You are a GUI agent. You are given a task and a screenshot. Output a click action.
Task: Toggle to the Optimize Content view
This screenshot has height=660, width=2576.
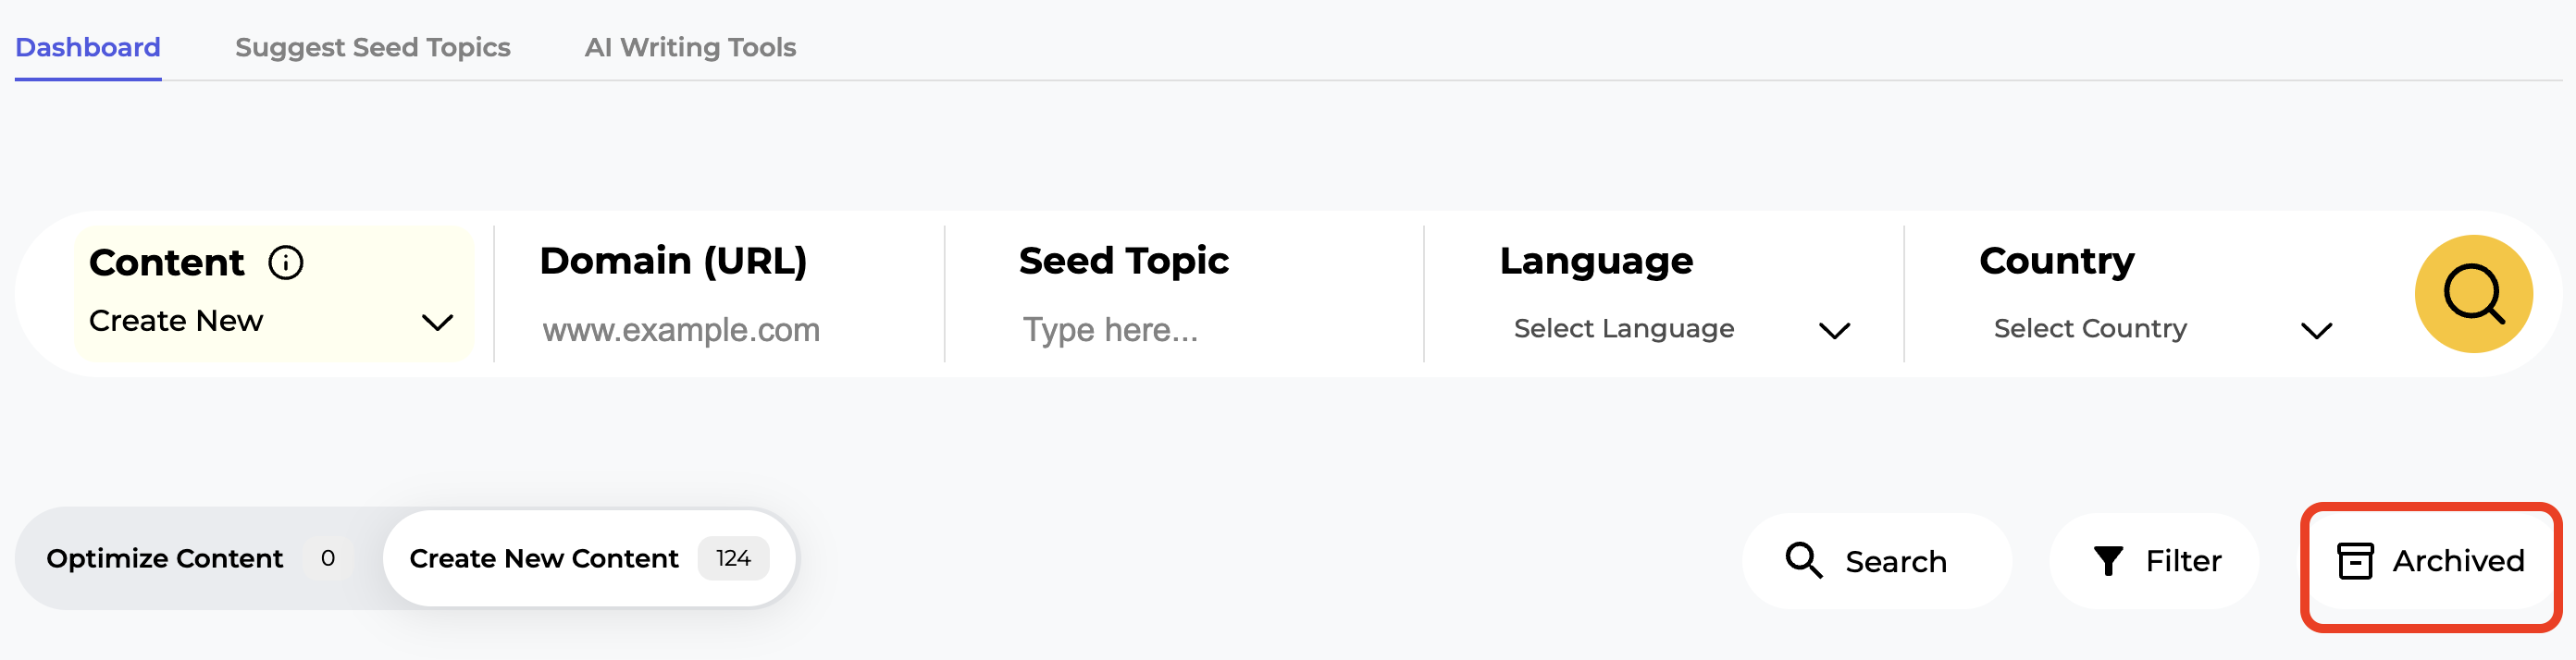coord(165,557)
